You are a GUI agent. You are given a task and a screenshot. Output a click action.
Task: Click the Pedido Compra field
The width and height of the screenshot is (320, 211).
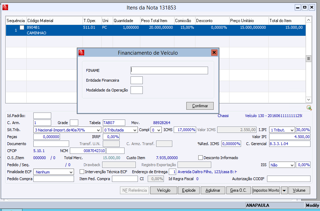[x=54, y=179]
